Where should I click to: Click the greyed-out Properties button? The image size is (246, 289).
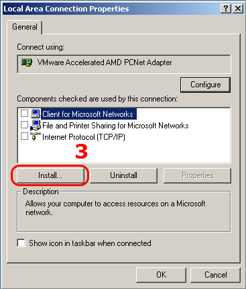198,175
